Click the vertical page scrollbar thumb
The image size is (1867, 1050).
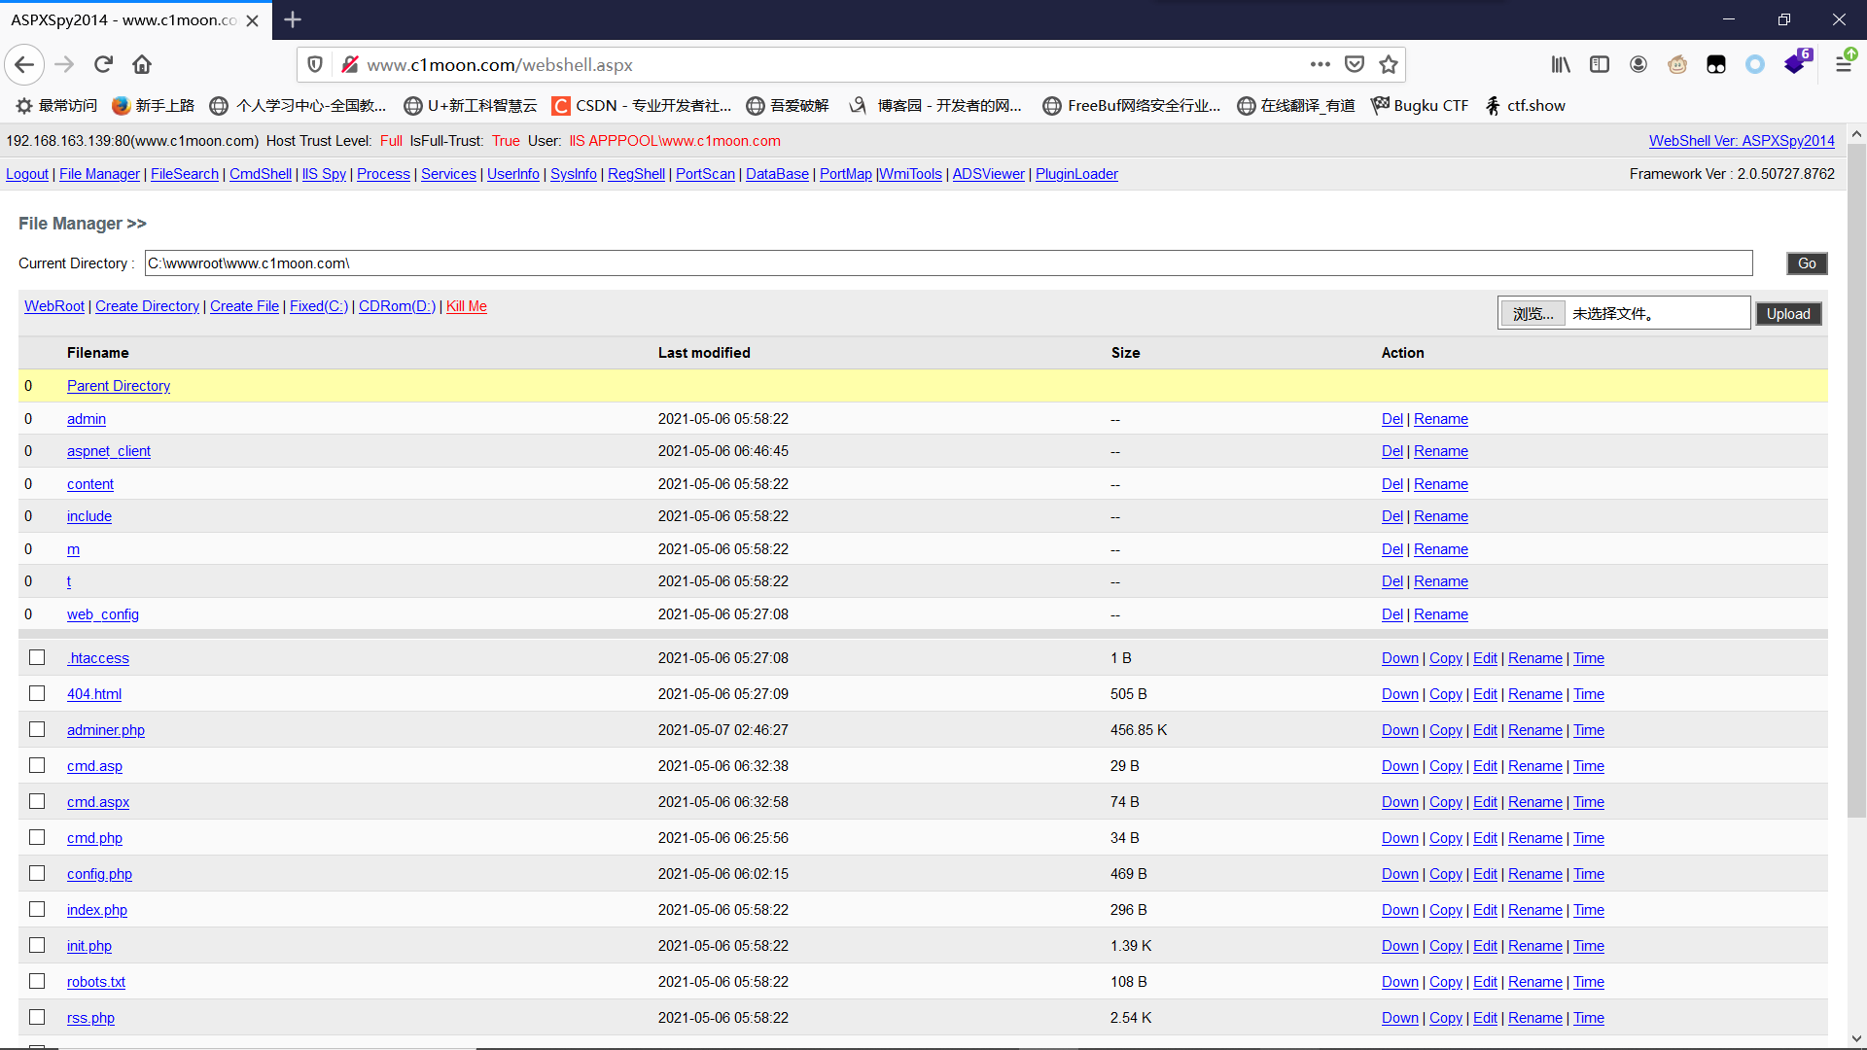pos(1856,481)
